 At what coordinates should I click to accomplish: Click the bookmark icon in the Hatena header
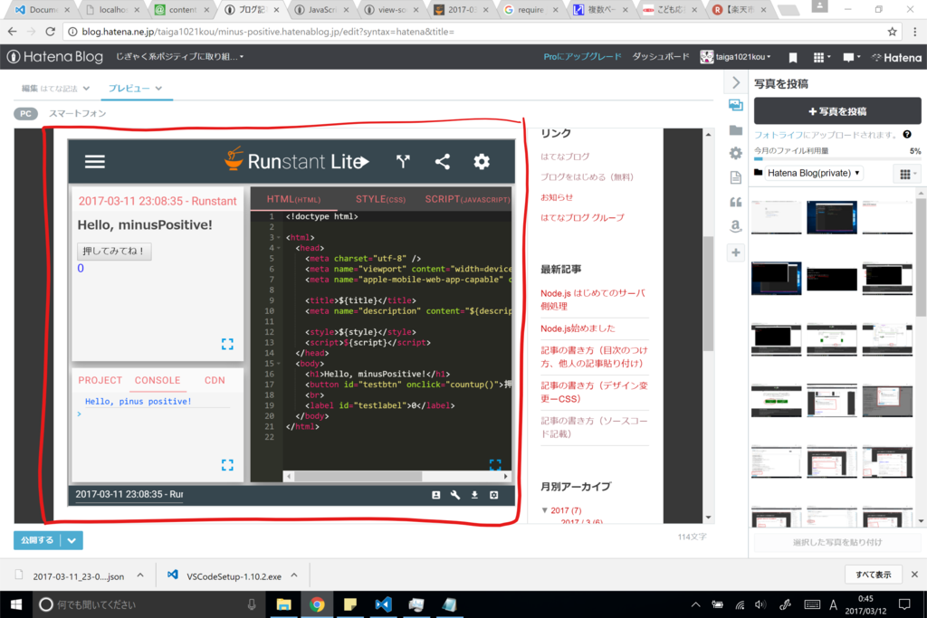(x=793, y=57)
